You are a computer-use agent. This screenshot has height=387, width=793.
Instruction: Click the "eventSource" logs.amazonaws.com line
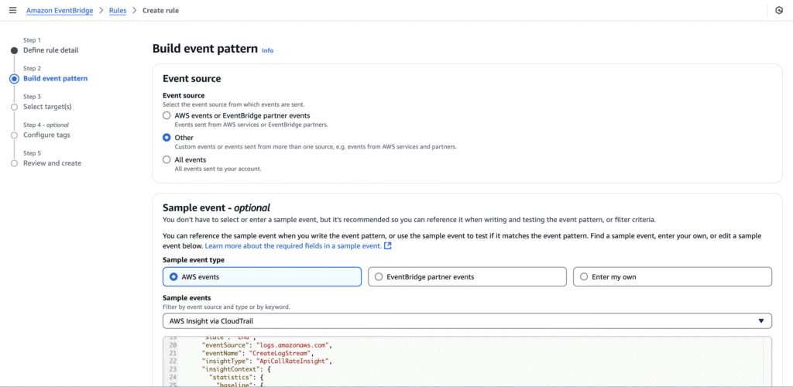tap(266, 345)
